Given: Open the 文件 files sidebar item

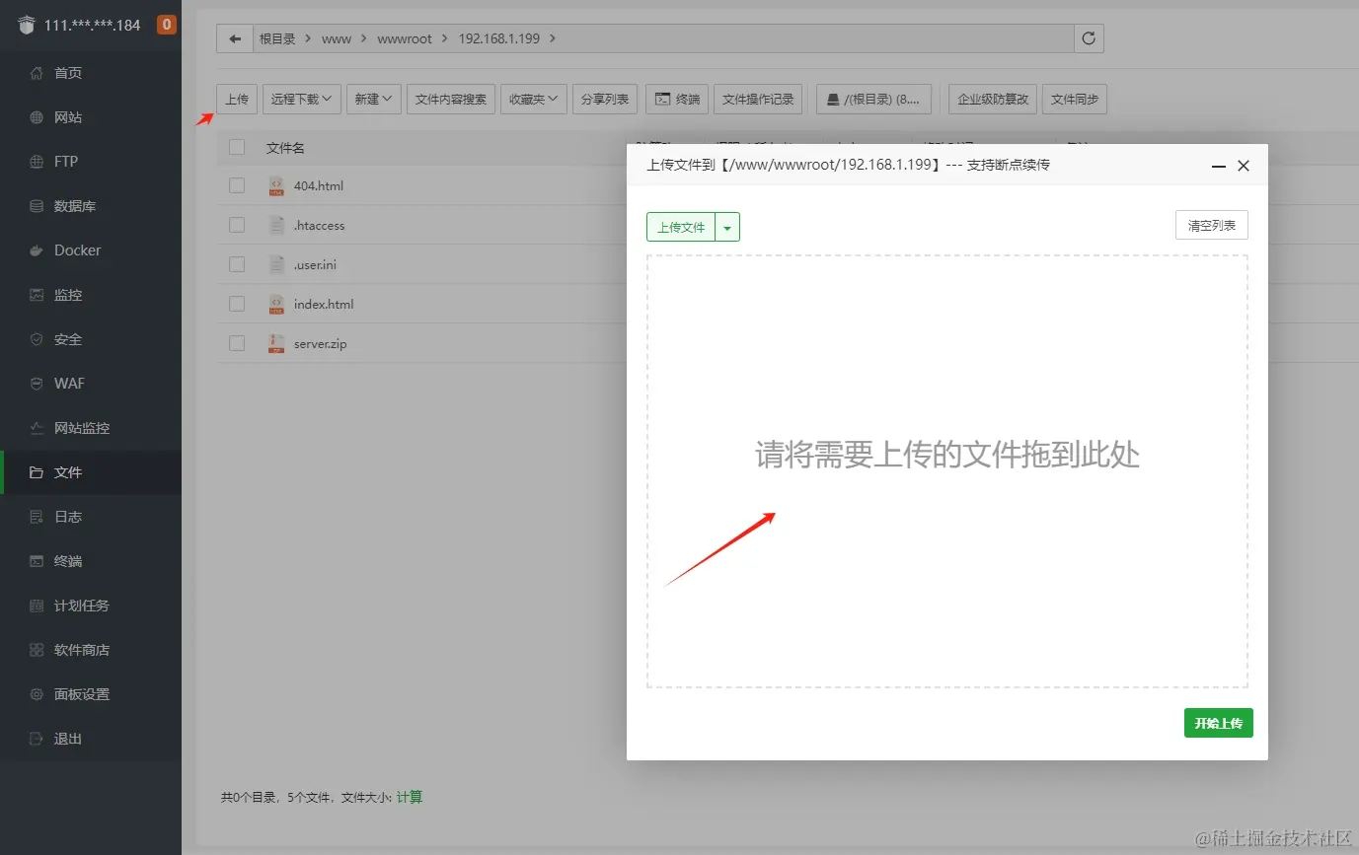Looking at the screenshot, I should point(91,472).
